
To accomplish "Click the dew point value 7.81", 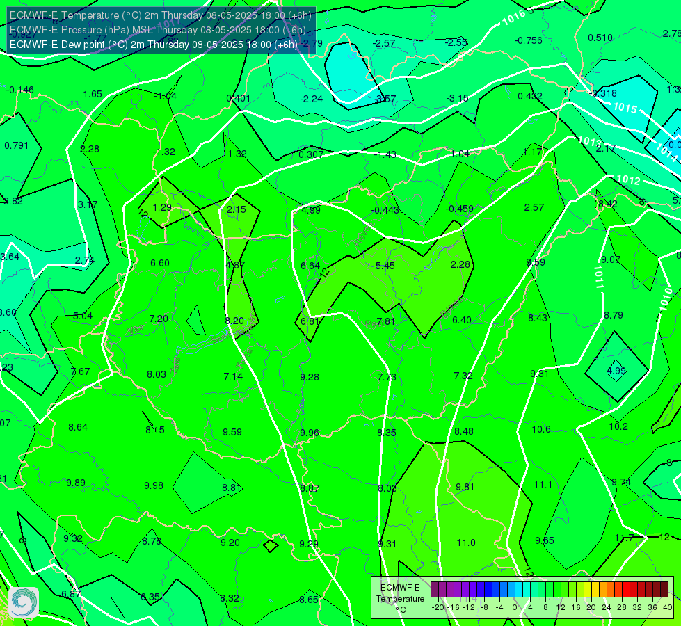I will (385, 321).
